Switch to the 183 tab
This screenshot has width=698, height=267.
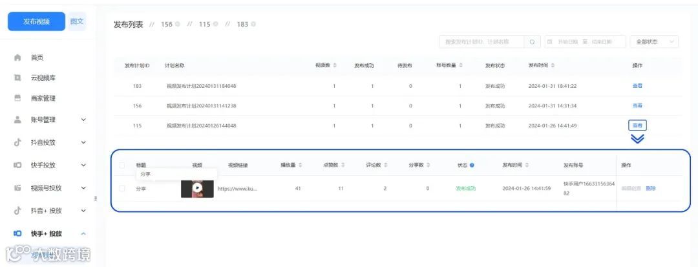(242, 24)
